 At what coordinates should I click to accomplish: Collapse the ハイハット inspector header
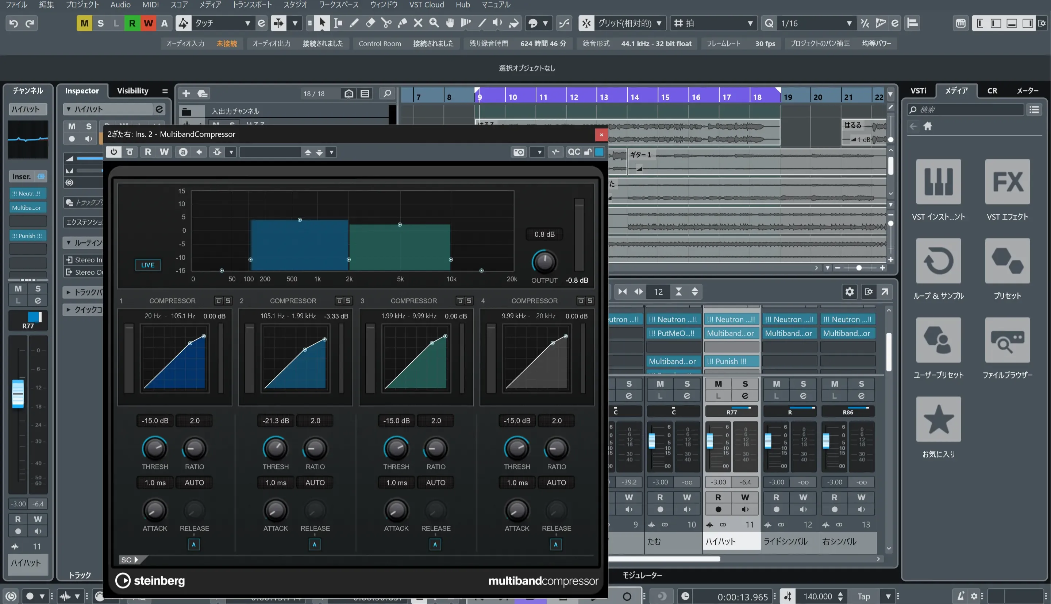[x=69, y=109]
